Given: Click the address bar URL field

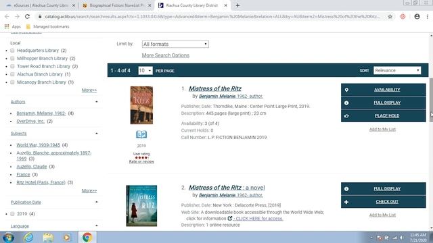Looking at the screenshot, I should point(212,16).
